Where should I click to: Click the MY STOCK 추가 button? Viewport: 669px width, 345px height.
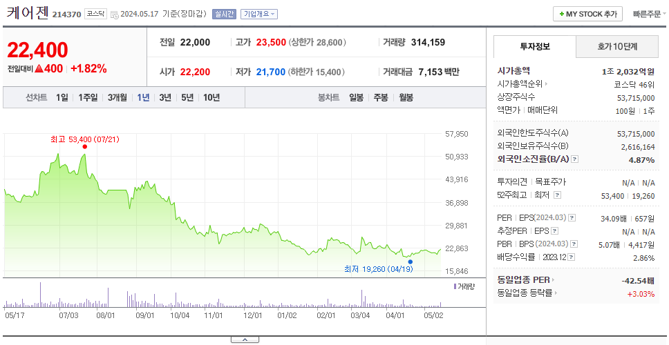588,14
